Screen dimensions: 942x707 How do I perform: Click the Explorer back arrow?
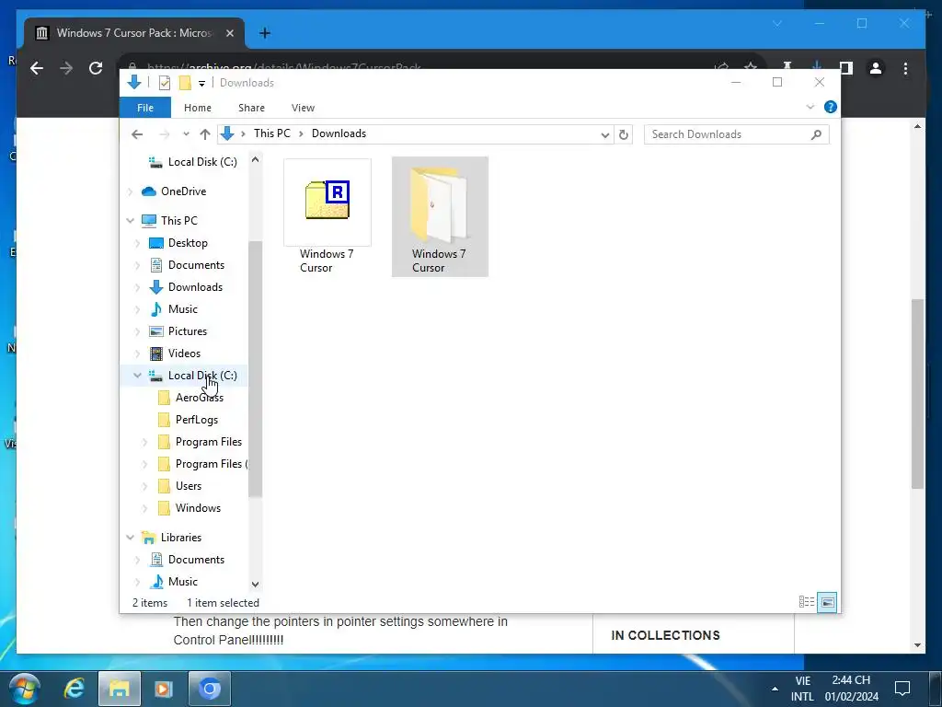tap(137, 134)
